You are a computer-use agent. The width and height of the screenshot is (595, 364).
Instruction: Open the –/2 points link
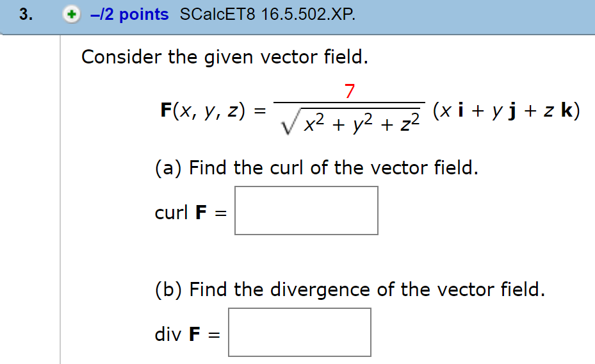coord(129,15)
